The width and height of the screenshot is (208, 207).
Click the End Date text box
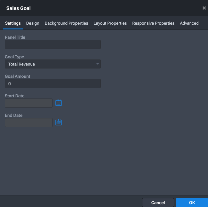click(x=28, y=123)
